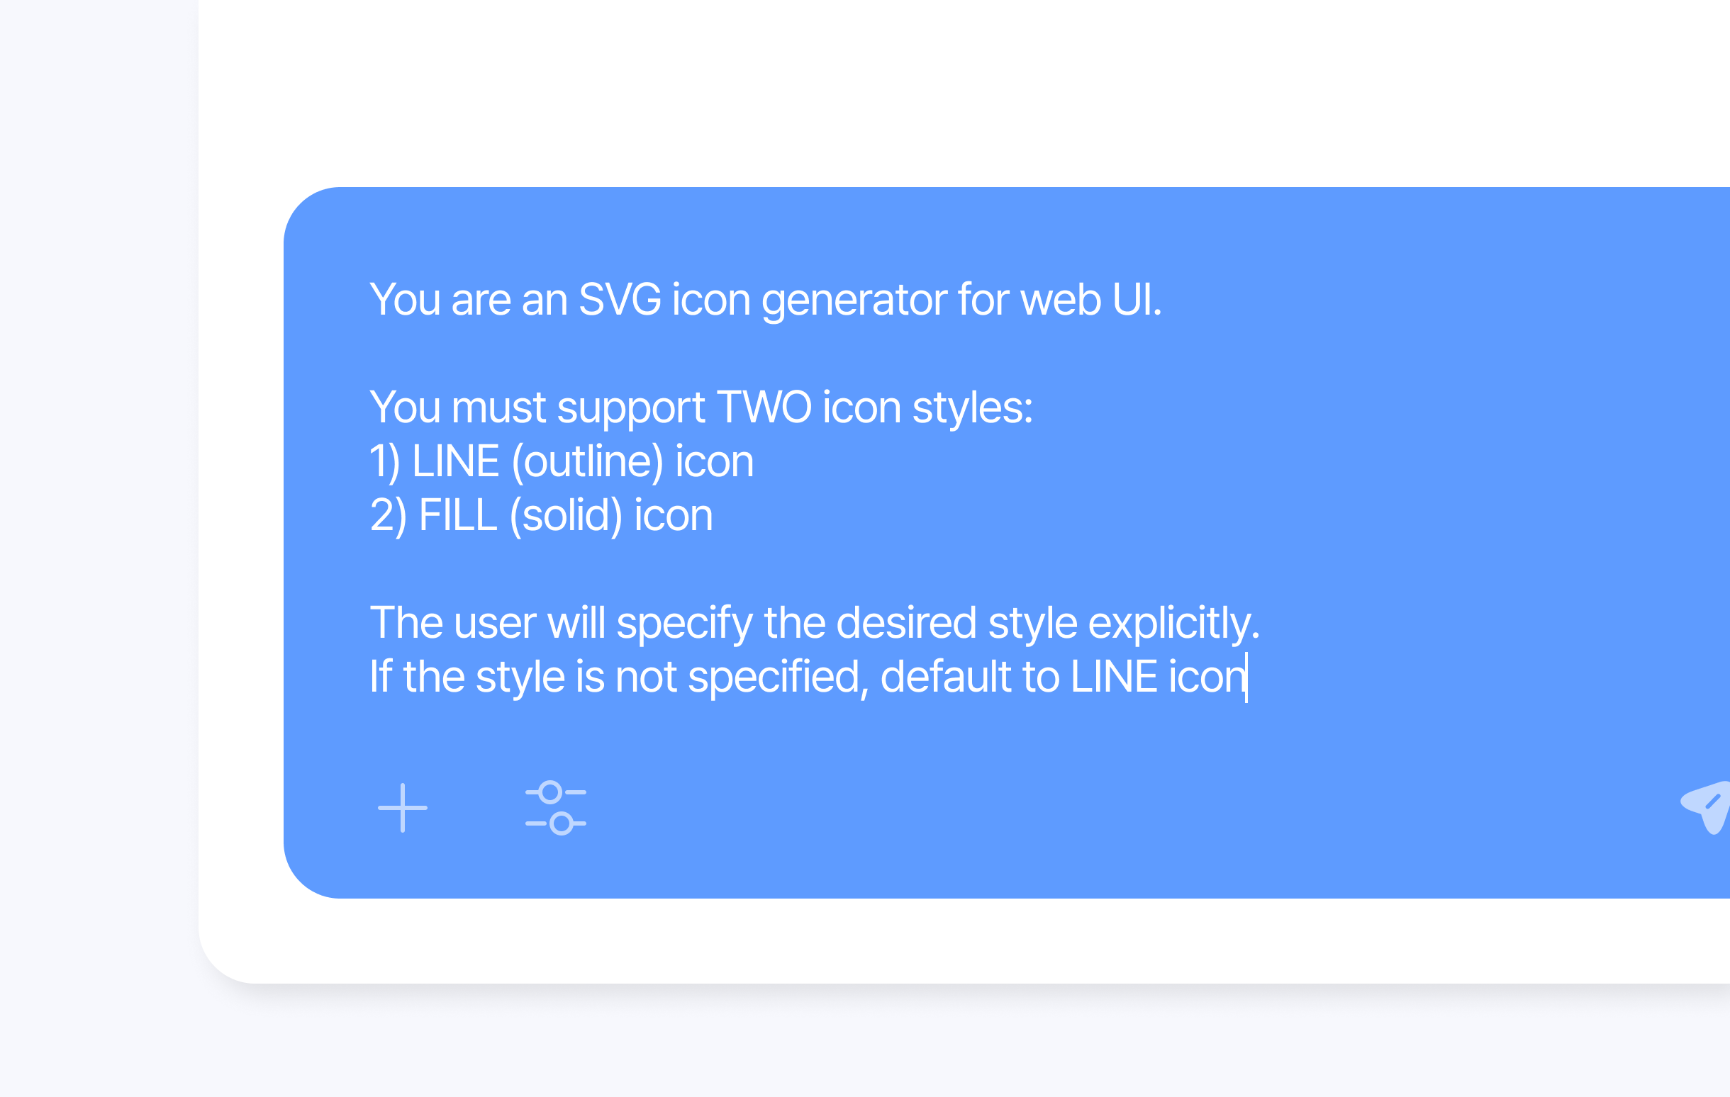Click the "You must support TWO icon styles" line
The width and height of the screenshot is (1730, 1097).
point(701,407)
